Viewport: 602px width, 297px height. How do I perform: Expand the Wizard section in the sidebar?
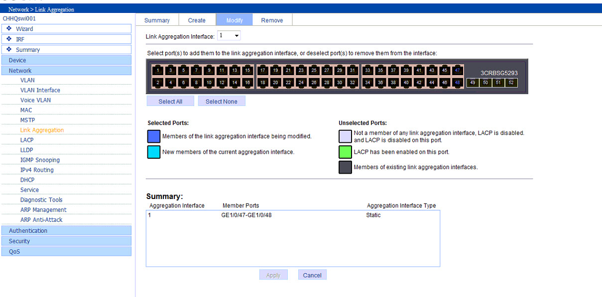click(24, 29)
